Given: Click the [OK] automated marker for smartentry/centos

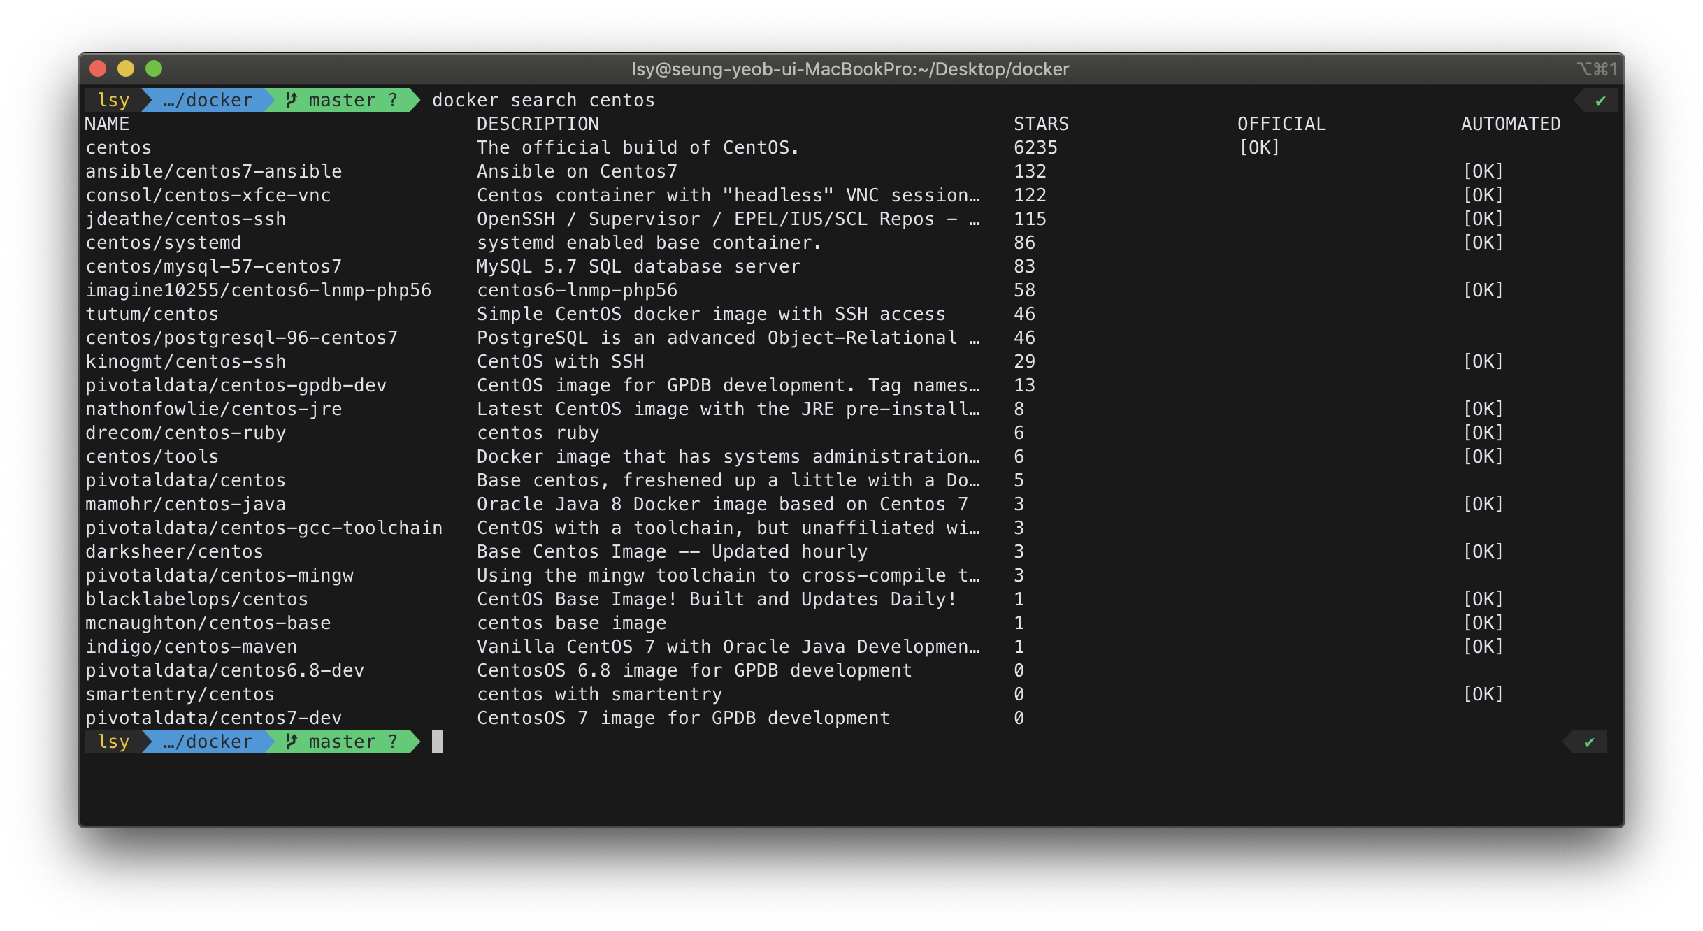Looking at the screenshot, I should pos(1483,694).
